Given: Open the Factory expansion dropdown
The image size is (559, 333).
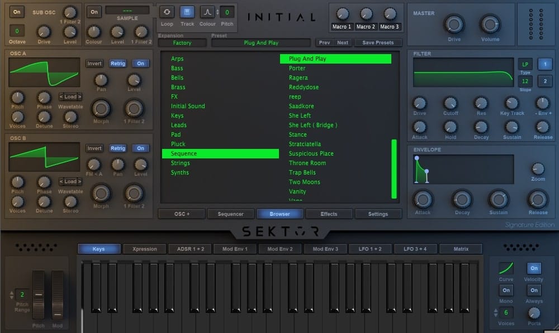Looking at the screenshot, I should [x=182, y=43].
